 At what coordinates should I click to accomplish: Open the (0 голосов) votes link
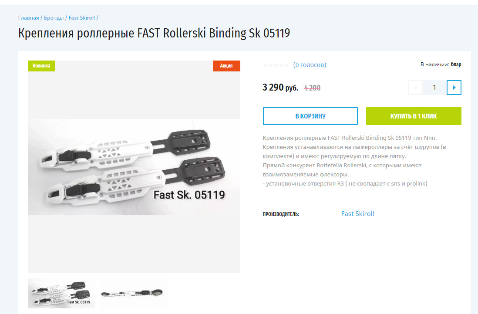[x=310, y=65]
